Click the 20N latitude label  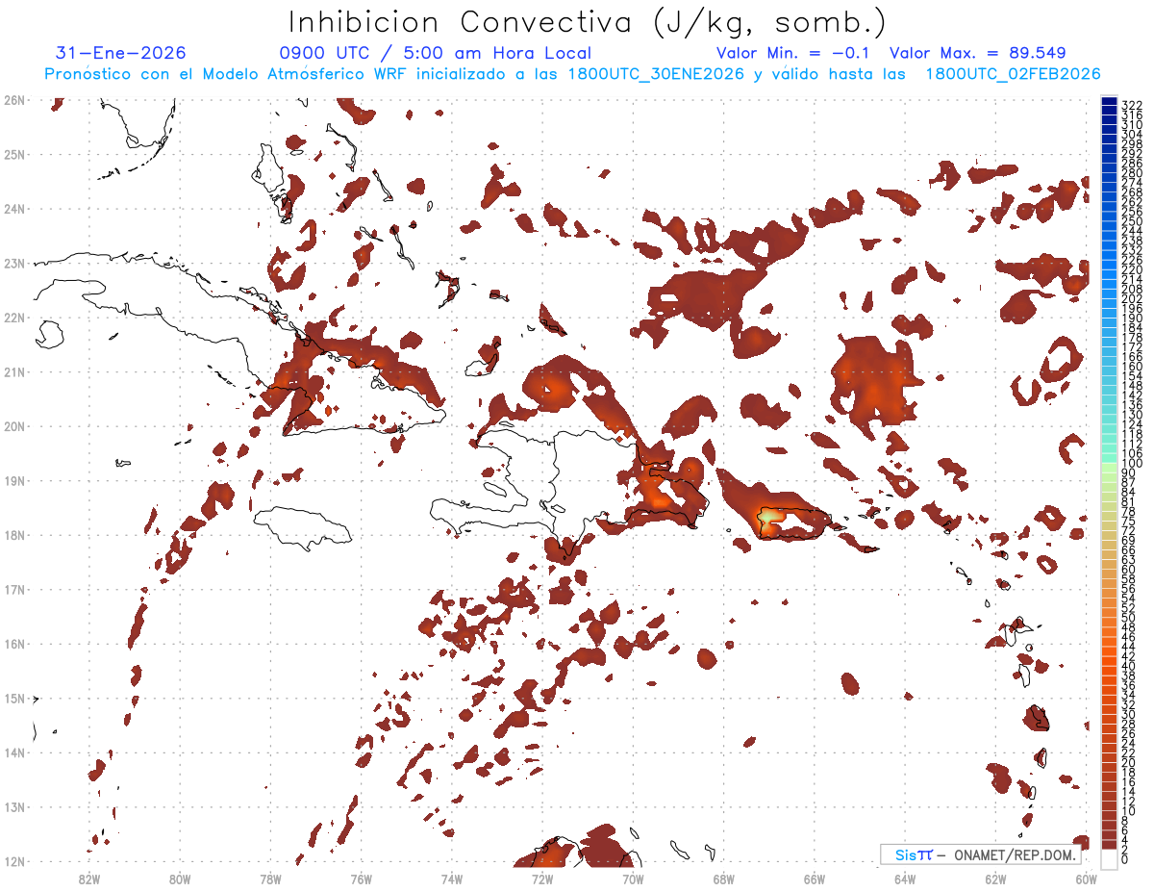(14, 426)
